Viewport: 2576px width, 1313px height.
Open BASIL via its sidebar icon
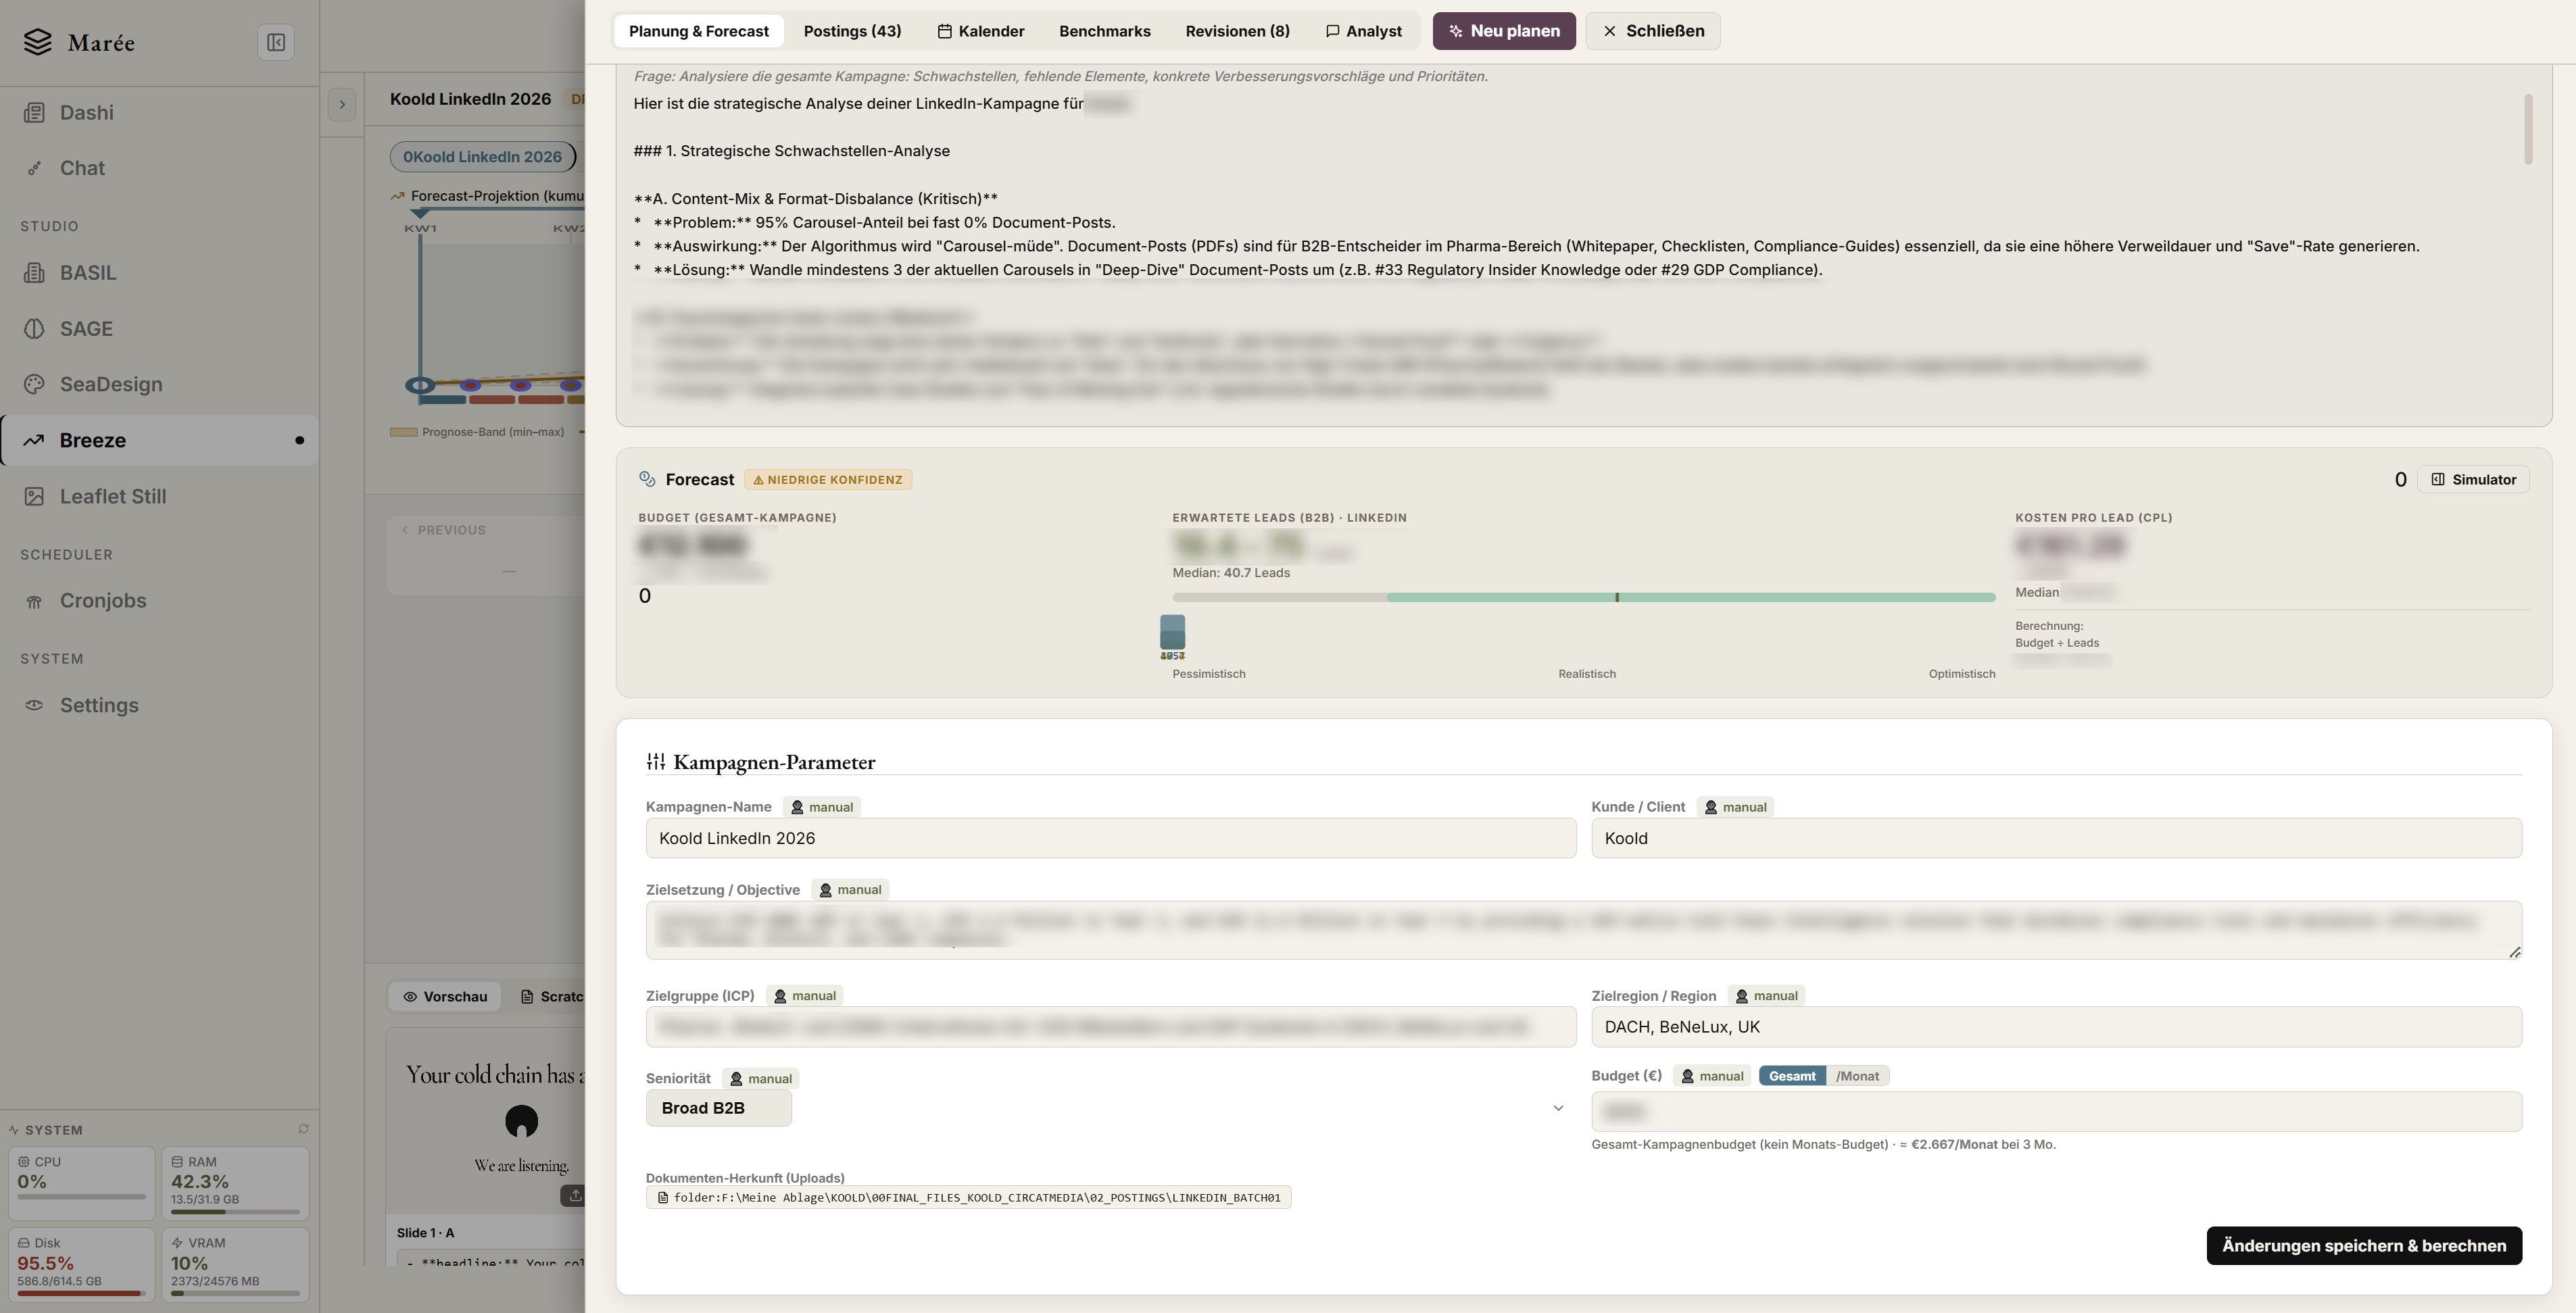pyautogui.click(x=34, y=273)
